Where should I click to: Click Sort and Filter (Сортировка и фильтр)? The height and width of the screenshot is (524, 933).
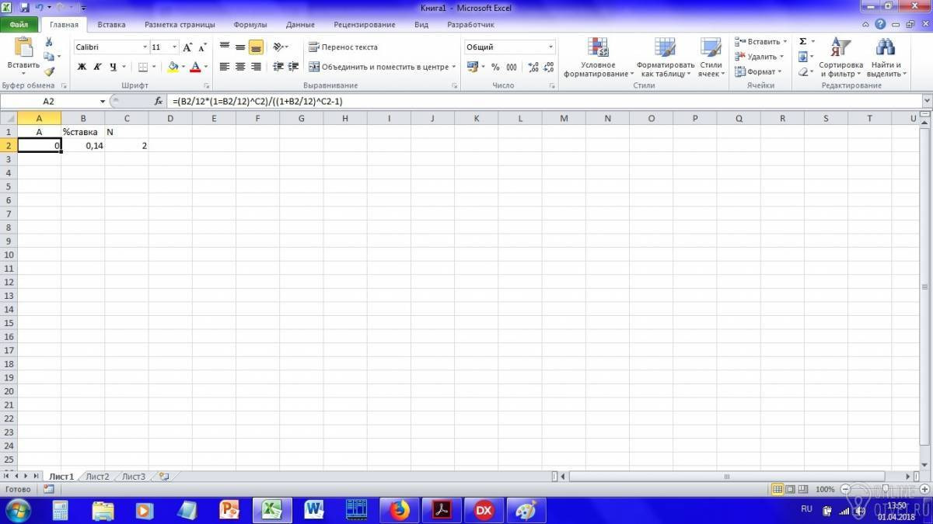click(840, 57)
